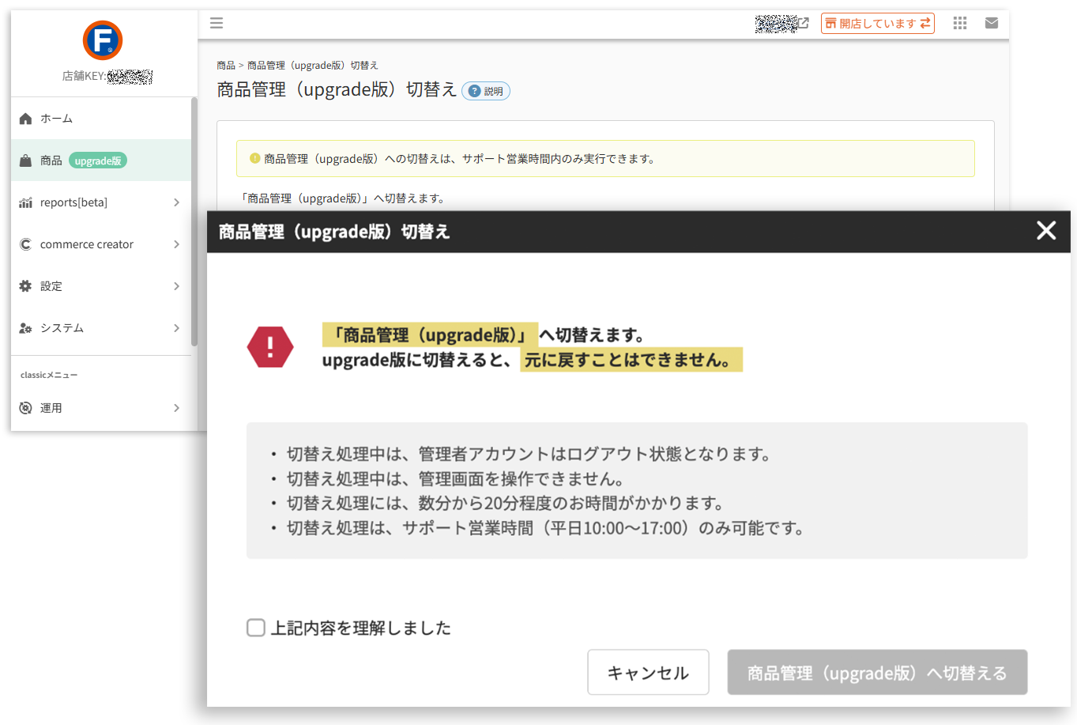The height and width of the screenshot is (725, 1077).
Task: Click 元に戻すことはできません highlighted text
Action: tap(631, 360)
